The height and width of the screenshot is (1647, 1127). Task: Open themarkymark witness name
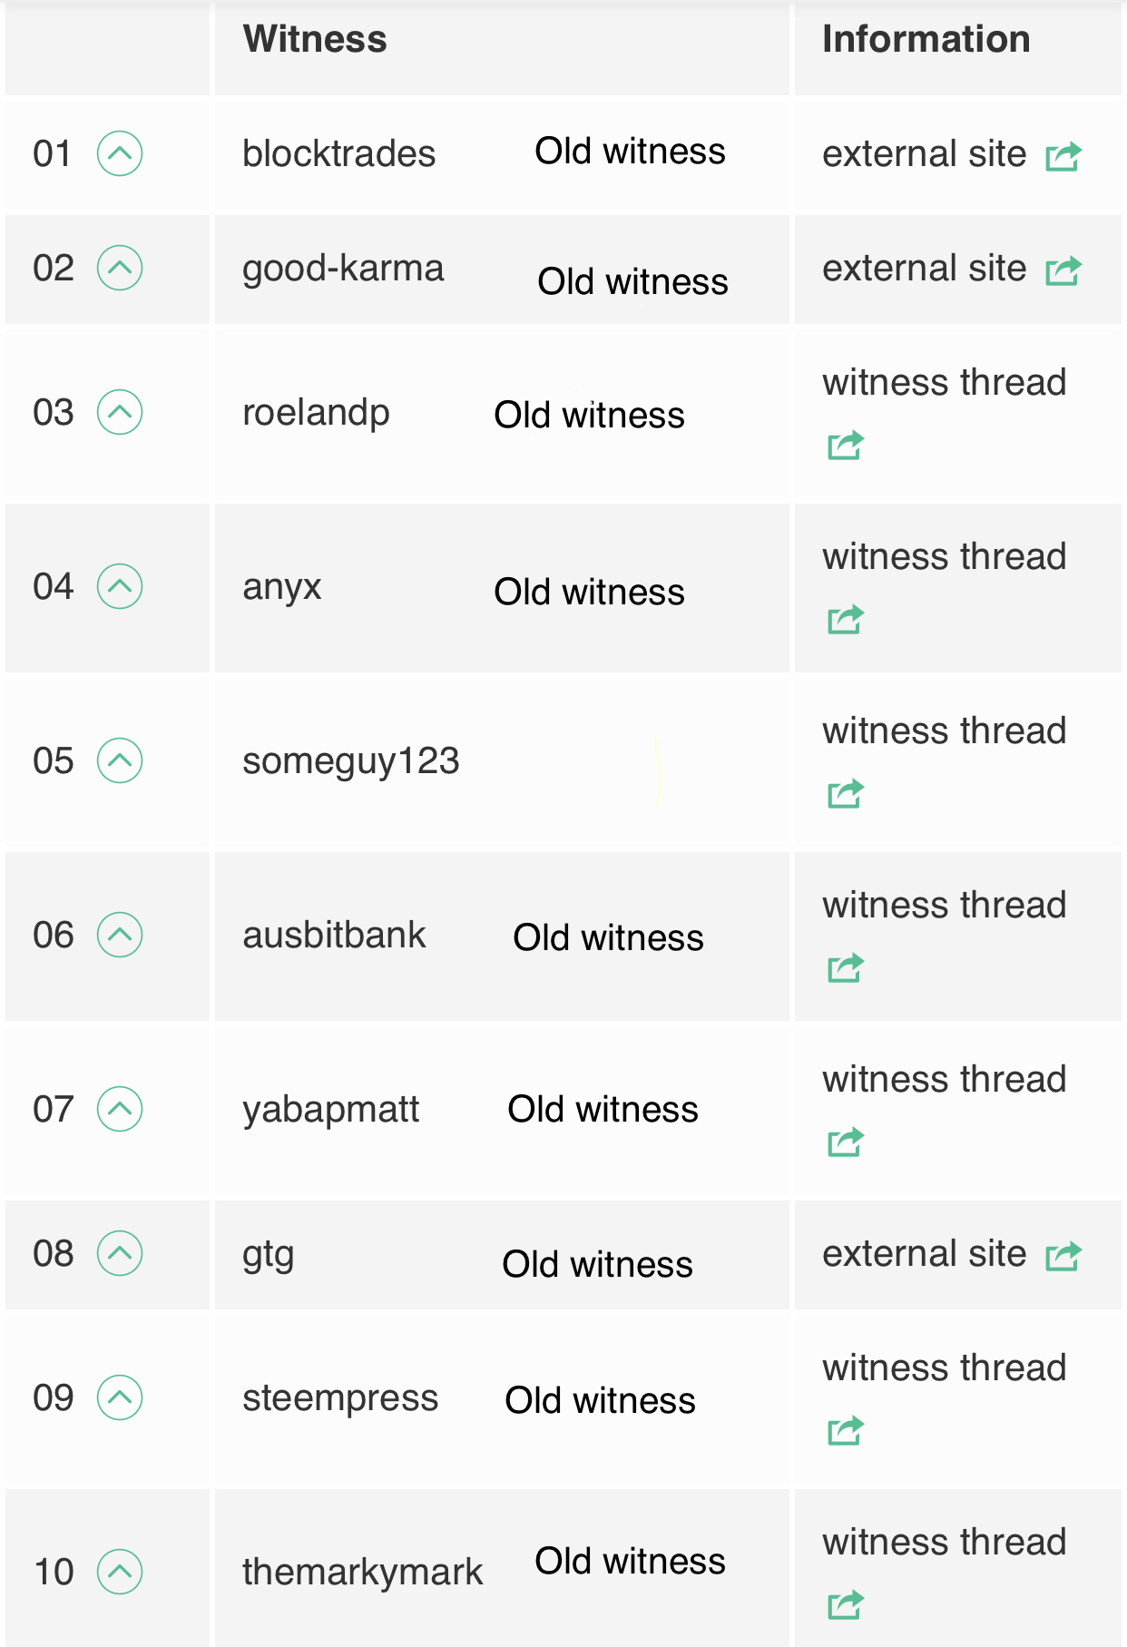pyautogui.click(x=362, y=1572)
